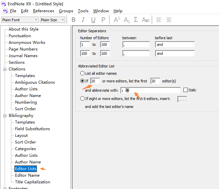The height and width of the screenshot is (189, 219).
Task: Click second row 'to' editors field showing 100
Action: click(x=105, y=53)
